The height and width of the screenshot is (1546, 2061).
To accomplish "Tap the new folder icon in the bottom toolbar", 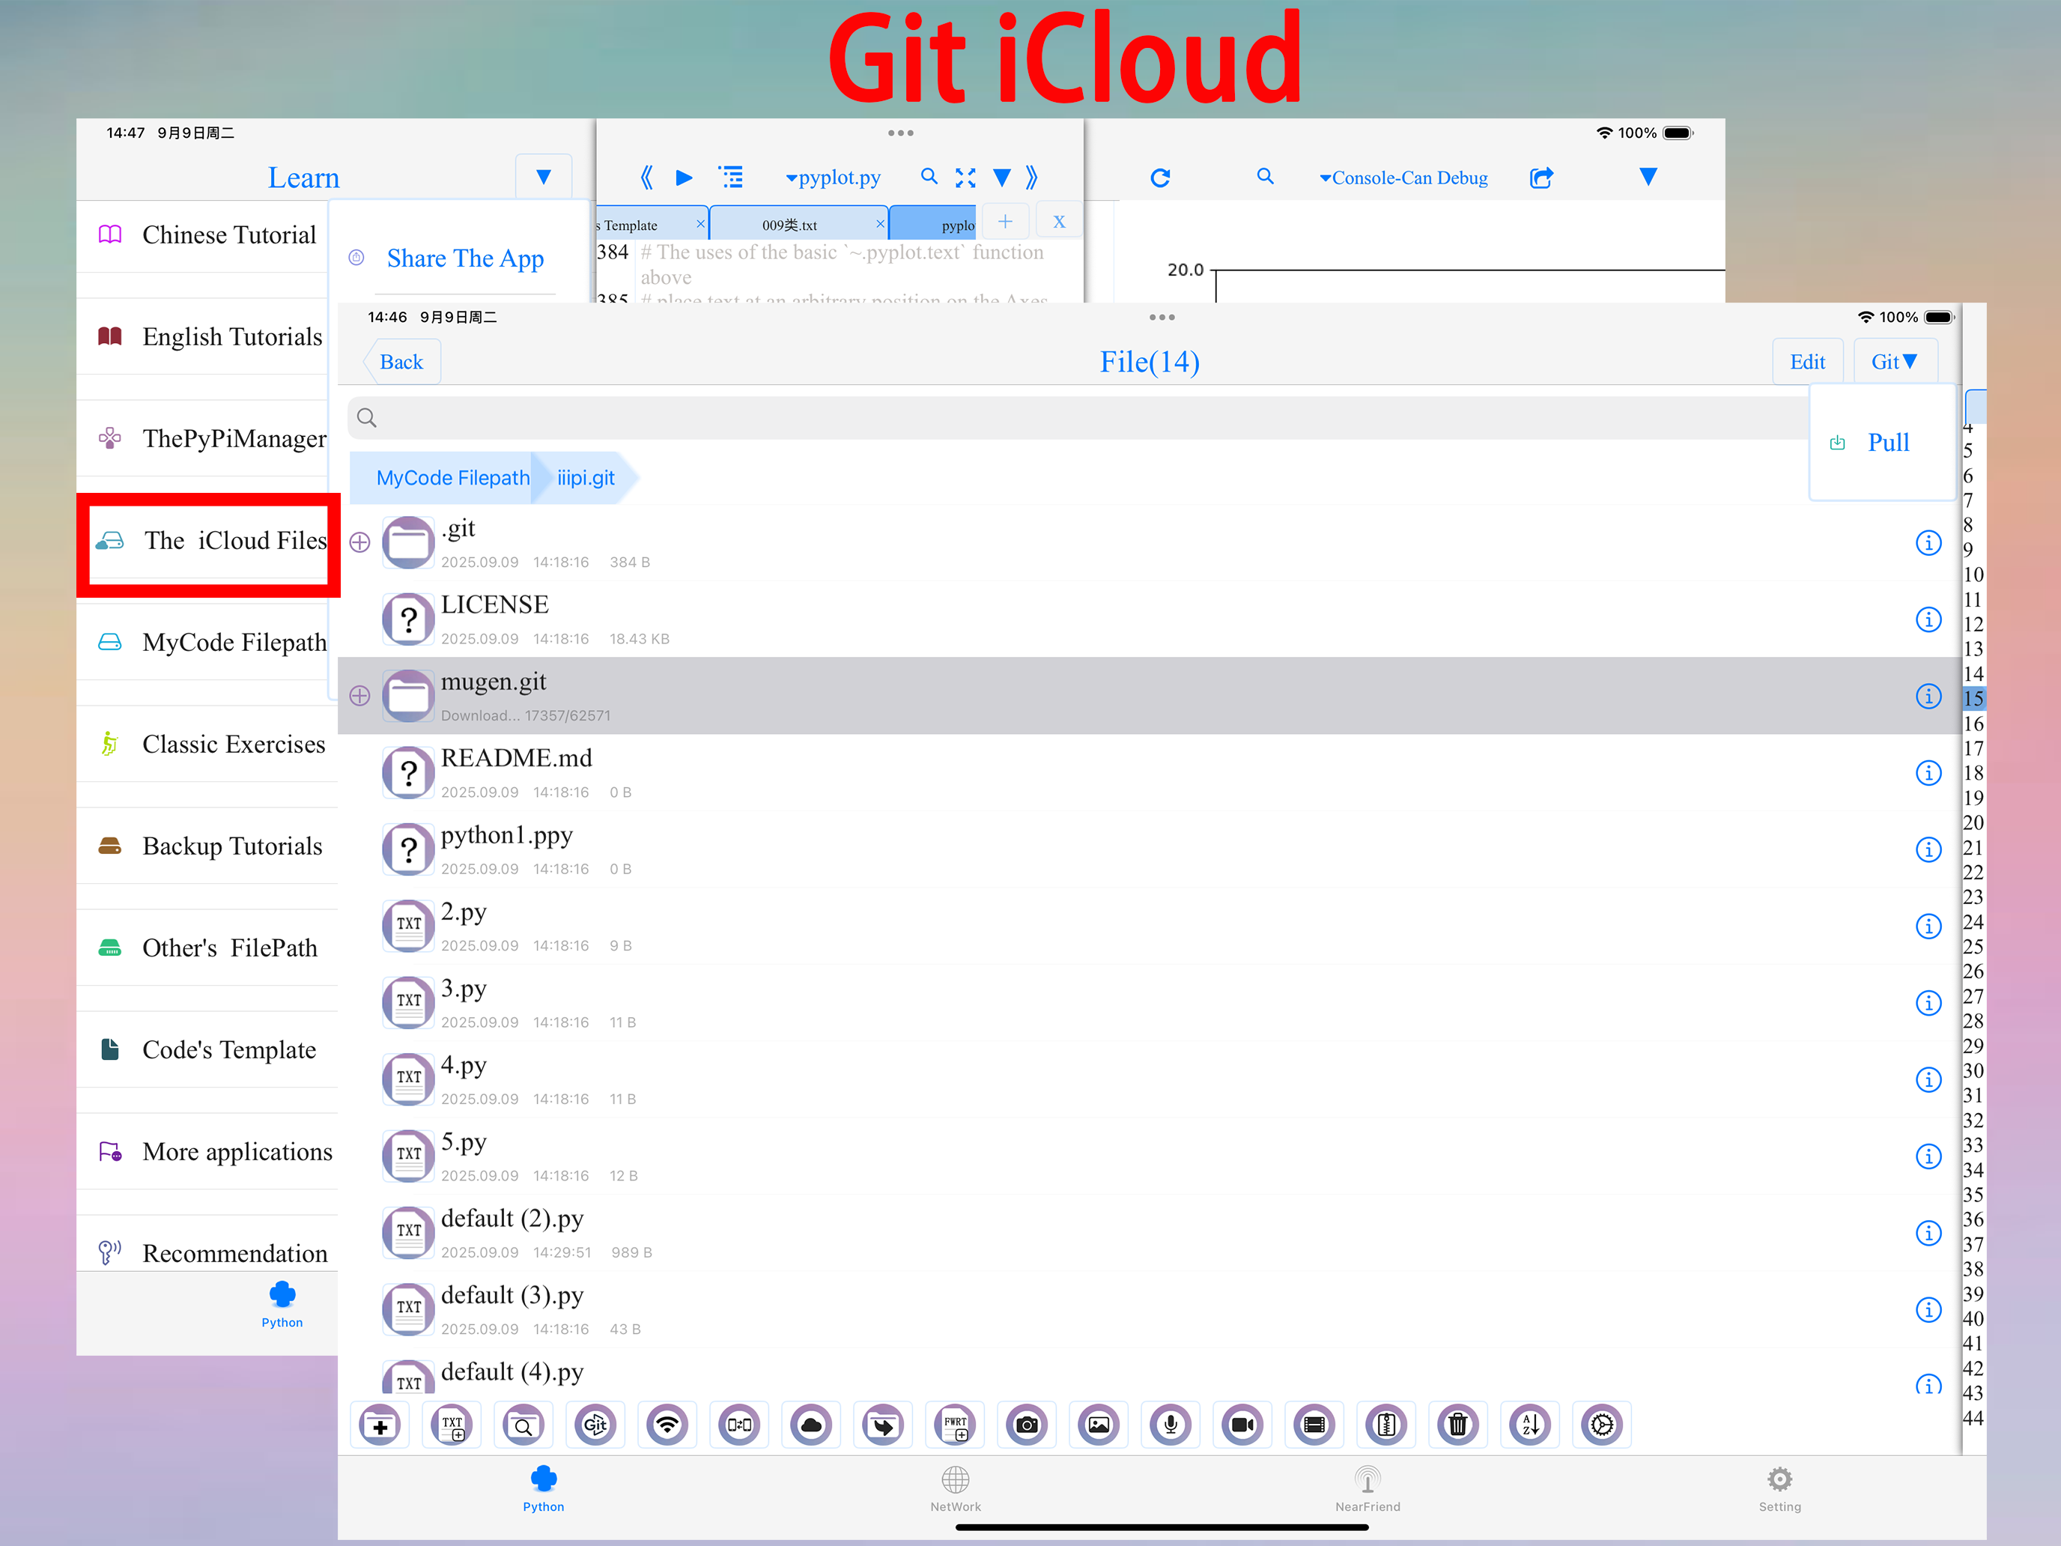I will coord(380,1425).
